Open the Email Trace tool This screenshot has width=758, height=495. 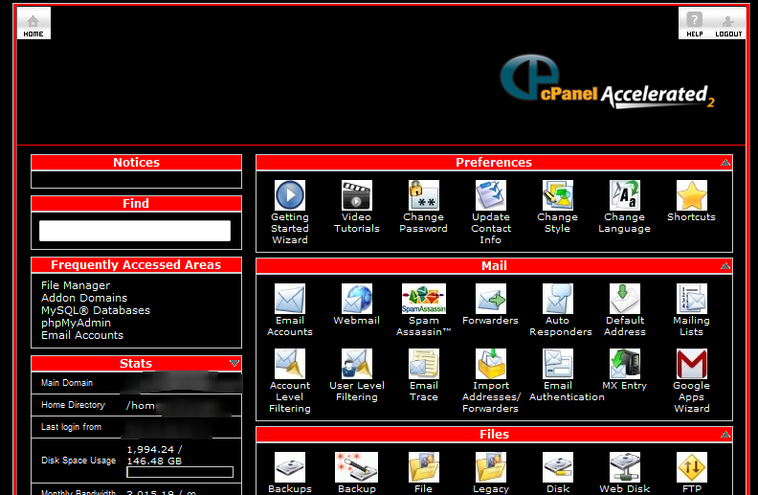point(423,364)
